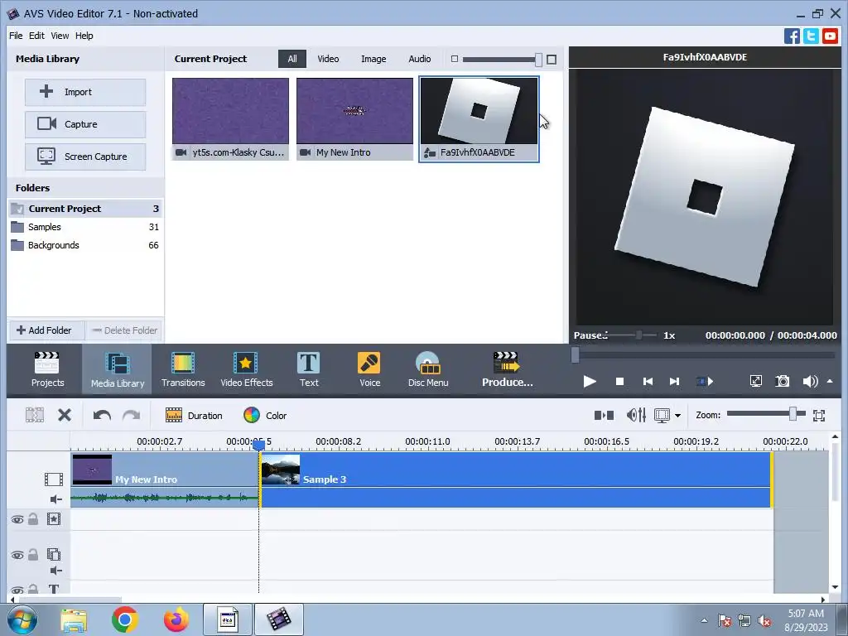
Task: Click the large thumbnails icon
Action: click(552, 60)
